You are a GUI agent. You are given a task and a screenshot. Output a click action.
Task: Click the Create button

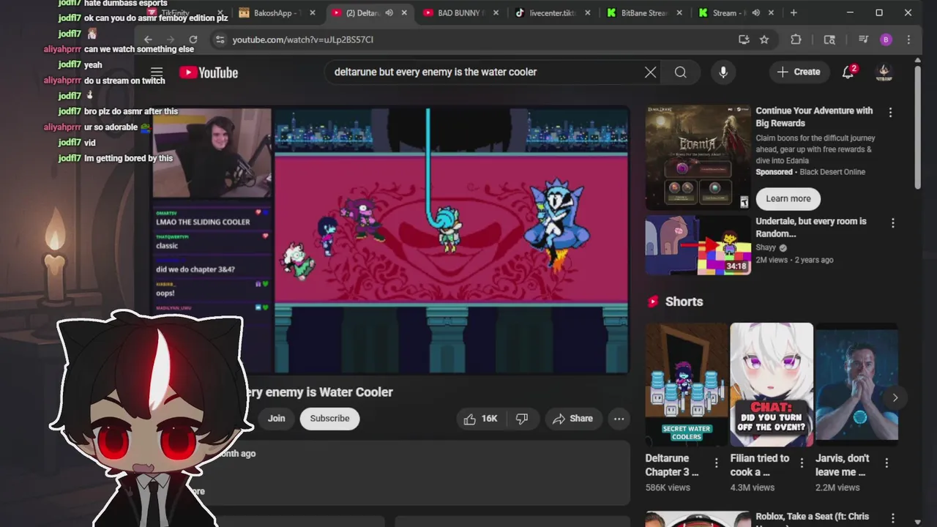click(799, 72)
